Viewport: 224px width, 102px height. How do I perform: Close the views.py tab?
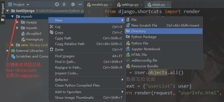[x=168, y=5]
